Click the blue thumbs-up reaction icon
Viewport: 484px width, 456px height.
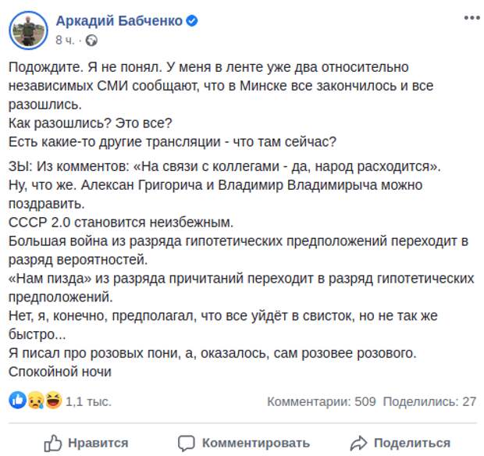[x=18, y=400]
